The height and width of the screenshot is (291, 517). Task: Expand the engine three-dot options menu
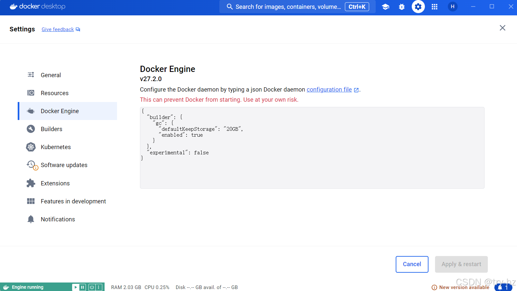[x=99, y=287]
